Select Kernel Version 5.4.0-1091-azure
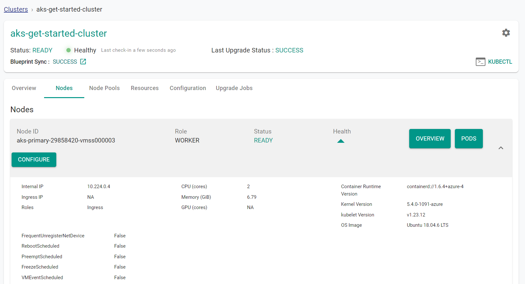This screenshot has width=525, height=284. (x=425, y=204)
